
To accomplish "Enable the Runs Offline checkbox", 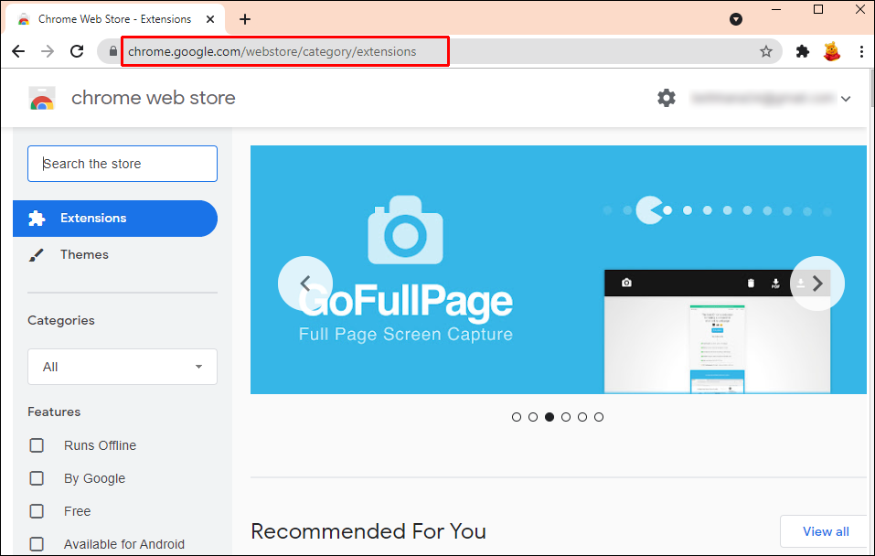I will pyautogui.click(x=37, y=445).
